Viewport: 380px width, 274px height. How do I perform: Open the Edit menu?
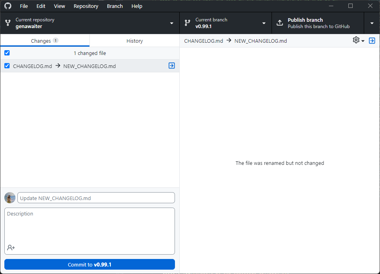tap(41, 6)
